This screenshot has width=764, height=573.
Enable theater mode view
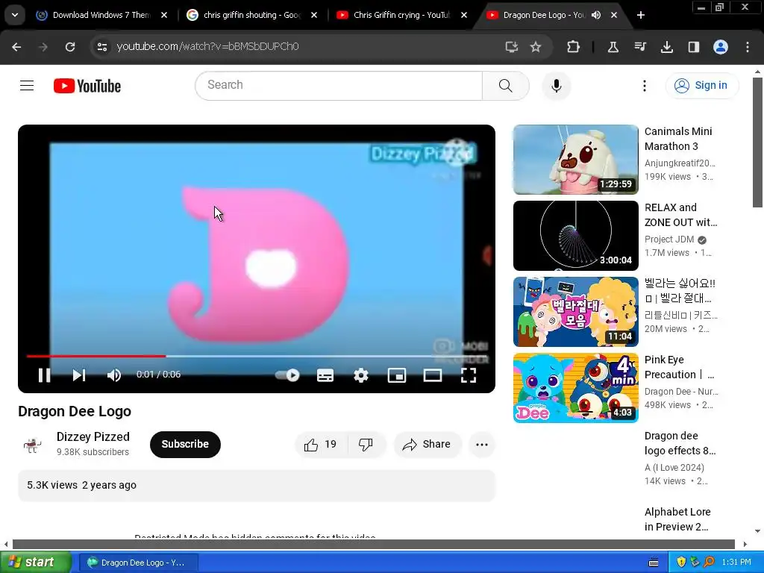pyautogui.click(x=433, y=375)
